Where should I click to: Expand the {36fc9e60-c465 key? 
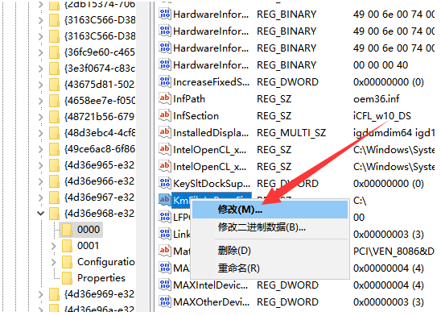pos(41,52)
